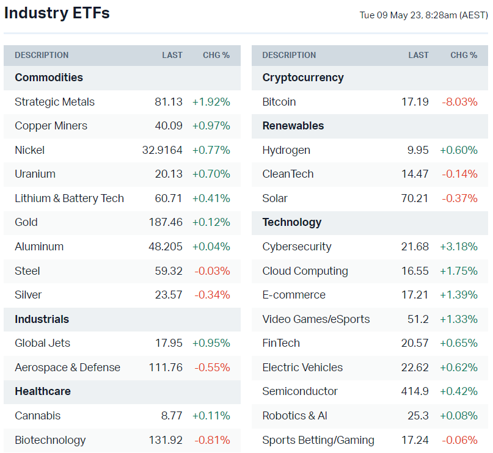
Task: Open the Semiconductor ETF entry
Action: (300, 391)
